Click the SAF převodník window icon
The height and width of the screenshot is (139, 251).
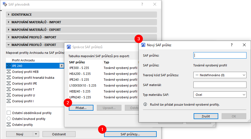(x=5, y=4)
